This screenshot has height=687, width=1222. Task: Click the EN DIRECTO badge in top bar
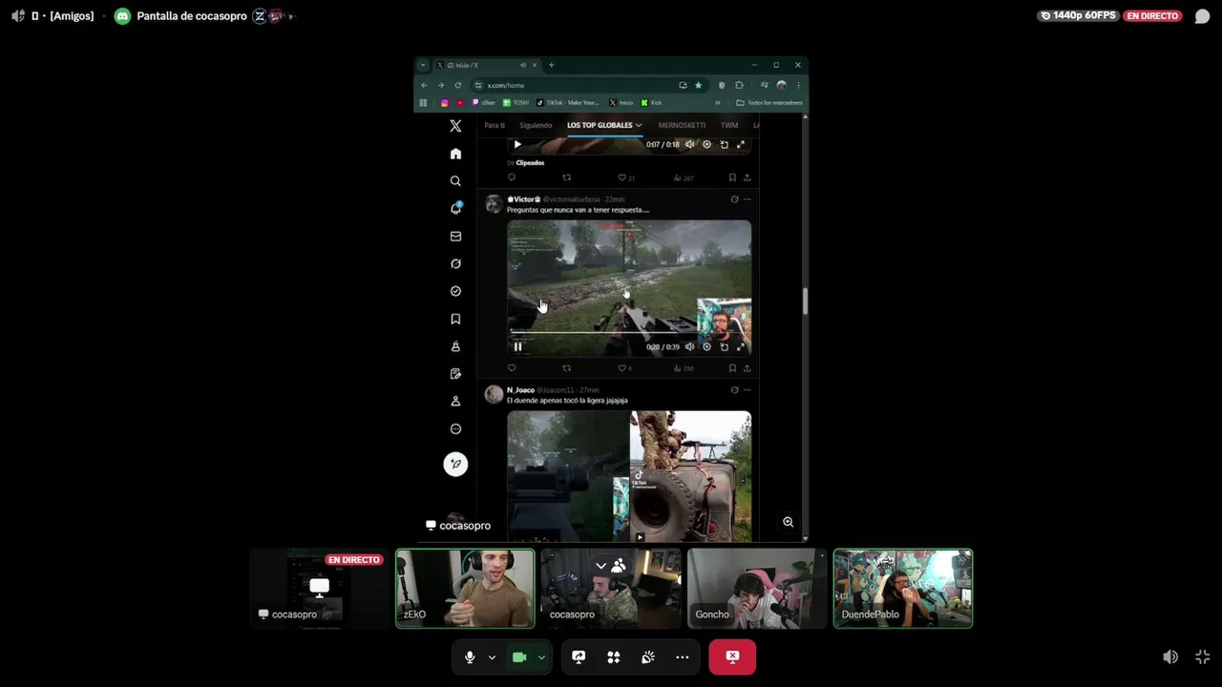(x=1153, y=16)
